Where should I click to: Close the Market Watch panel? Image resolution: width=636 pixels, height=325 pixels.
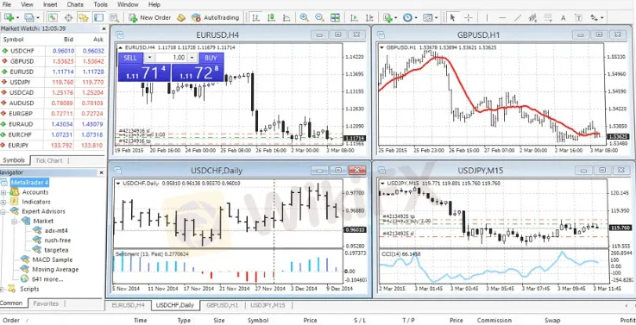(x=104, y=28)
